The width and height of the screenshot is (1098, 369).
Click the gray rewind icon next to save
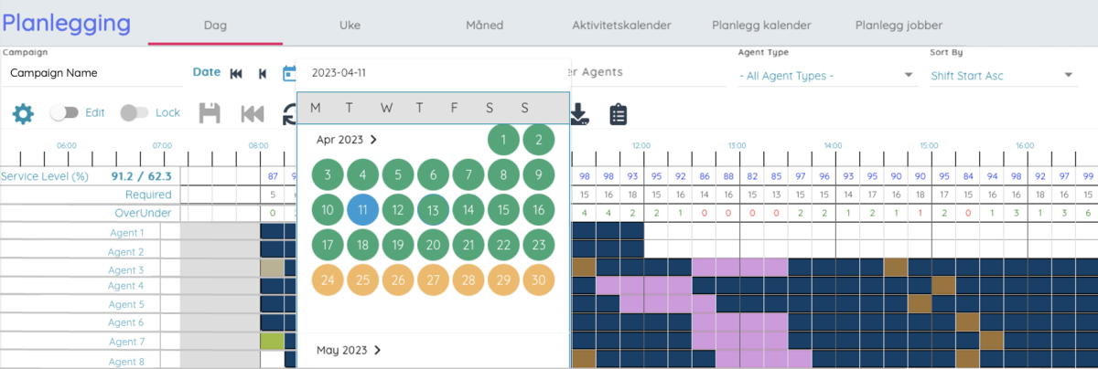(252, 113)
